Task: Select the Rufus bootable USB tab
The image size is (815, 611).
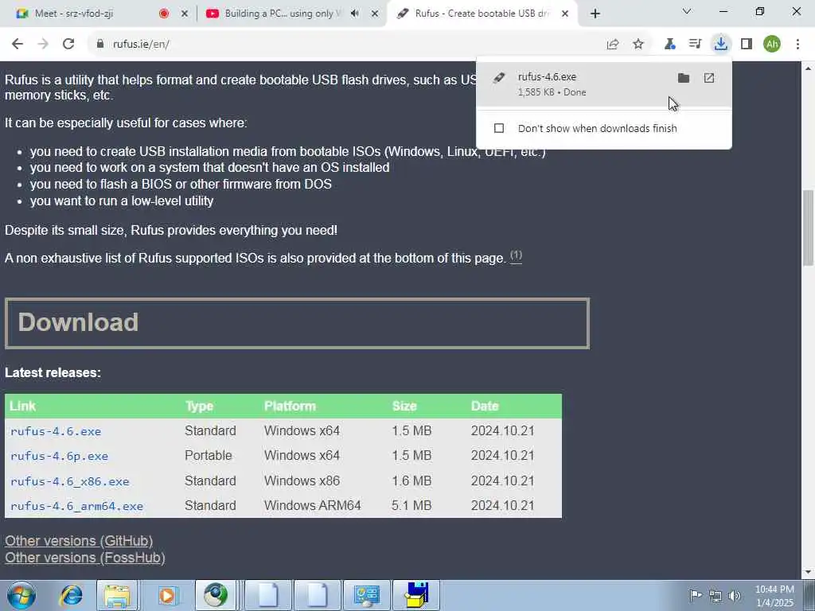Action: click(481, 14)
